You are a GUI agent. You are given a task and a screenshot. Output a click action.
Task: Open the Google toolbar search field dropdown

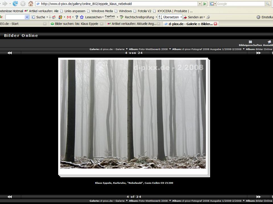(27, 17)
